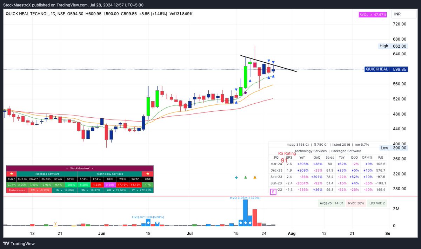This screenshot has height=249, width=421.
Task: Click the Performance label cell
Action: click(17, 190)
